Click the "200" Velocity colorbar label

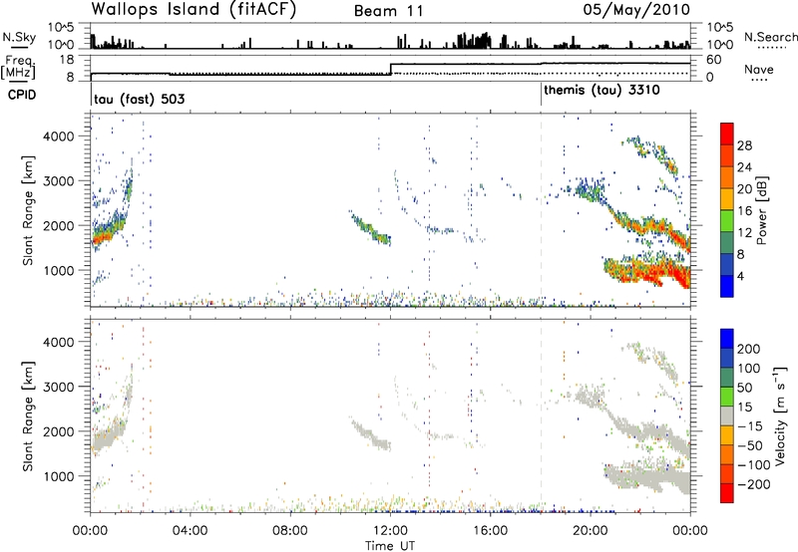[749, 349]
